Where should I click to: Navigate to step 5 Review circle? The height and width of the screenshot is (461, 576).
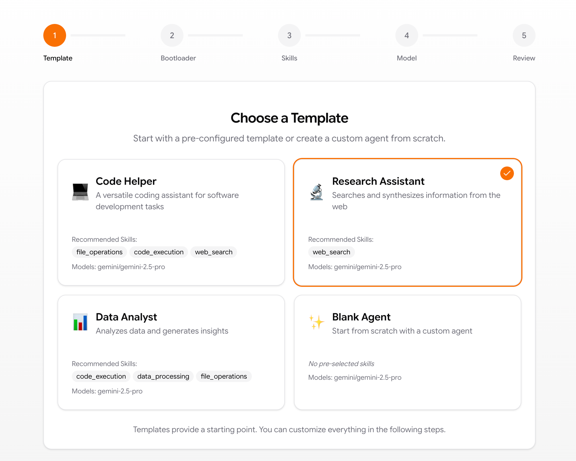pos(524,35)
